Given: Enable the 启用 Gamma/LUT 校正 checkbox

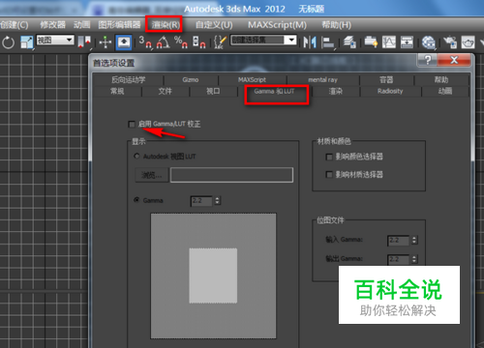Looking at the screenshot, I should click(x=132, y=124).
